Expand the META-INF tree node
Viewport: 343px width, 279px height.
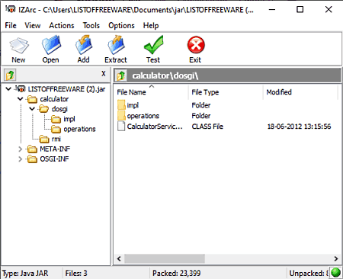[21, 149]
